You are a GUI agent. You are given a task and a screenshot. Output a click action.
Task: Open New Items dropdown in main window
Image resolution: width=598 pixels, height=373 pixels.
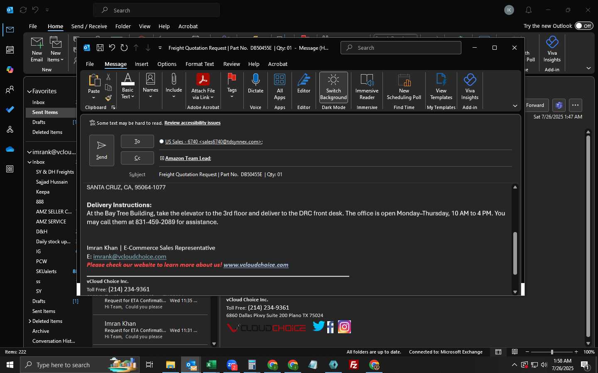click(x=55, y=49)
